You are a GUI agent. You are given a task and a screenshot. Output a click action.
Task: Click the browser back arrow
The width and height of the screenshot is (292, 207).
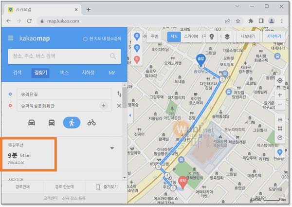tap(9, 21)
